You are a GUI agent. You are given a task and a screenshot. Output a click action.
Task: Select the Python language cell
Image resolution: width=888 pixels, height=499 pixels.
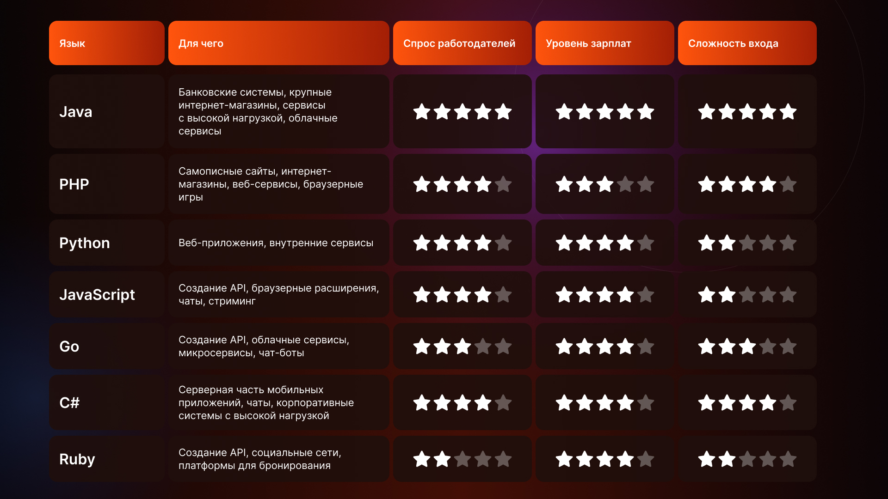[107, 243]
